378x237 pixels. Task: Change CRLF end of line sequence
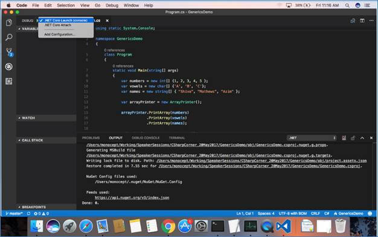point(315,213)
